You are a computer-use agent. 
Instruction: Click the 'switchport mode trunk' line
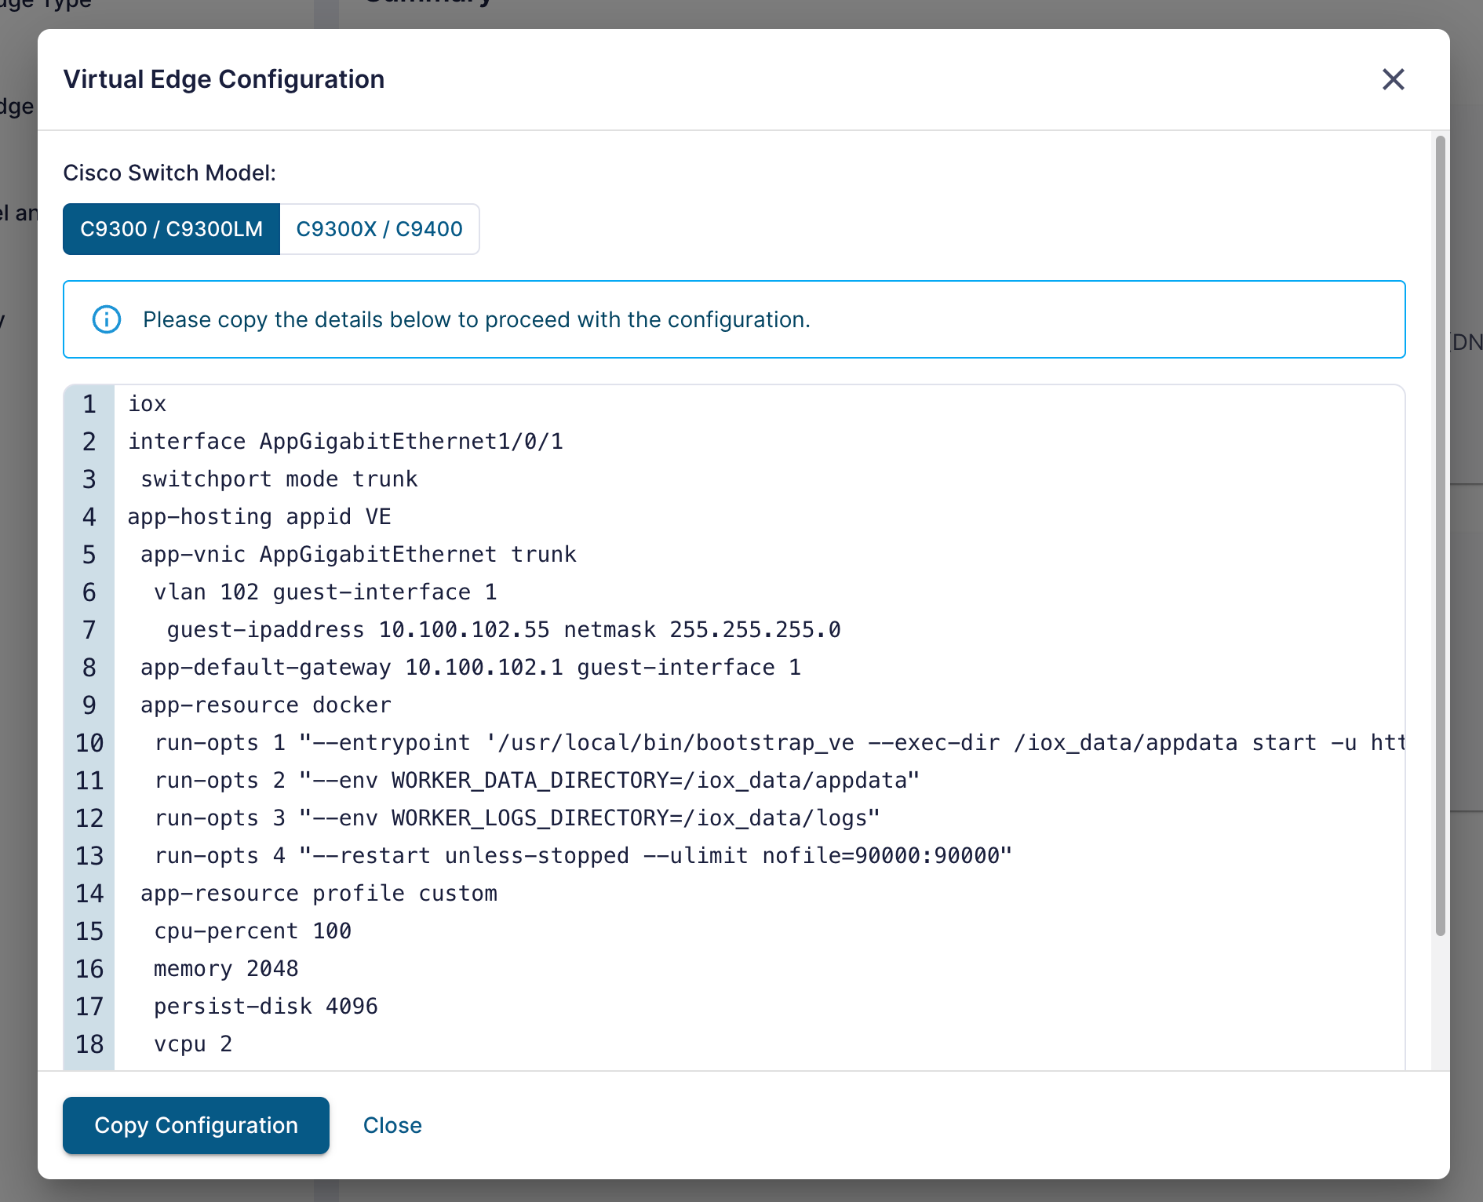(279, 479)
